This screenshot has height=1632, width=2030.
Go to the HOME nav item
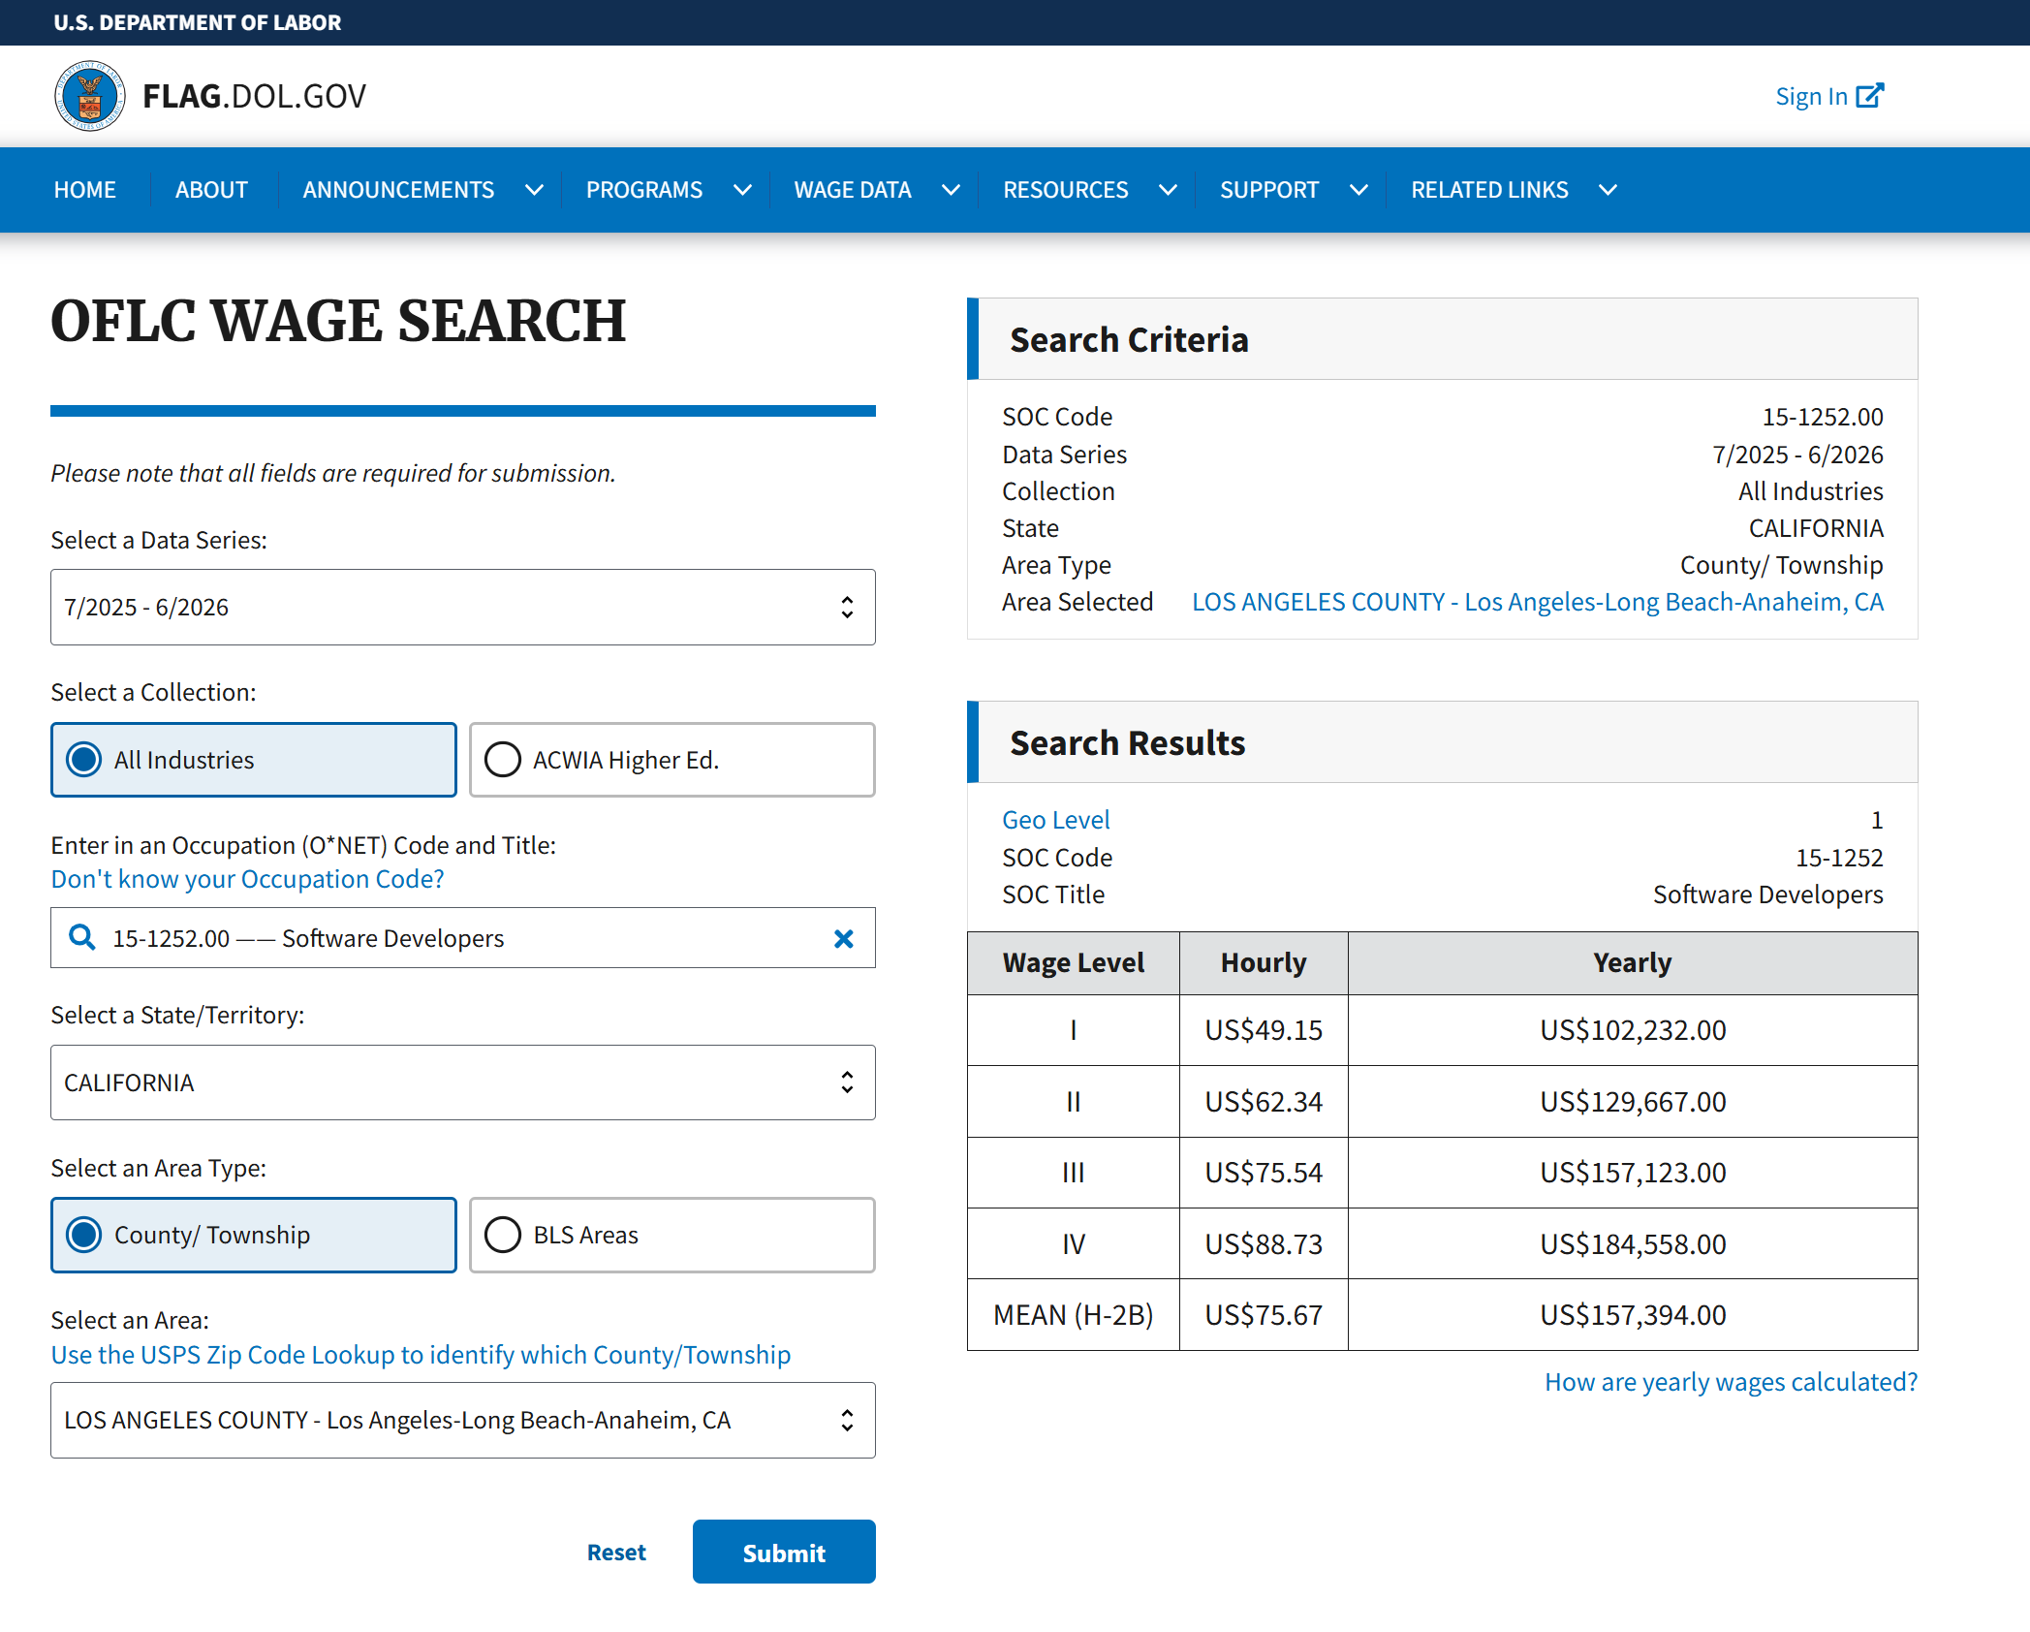click(85, 190)
